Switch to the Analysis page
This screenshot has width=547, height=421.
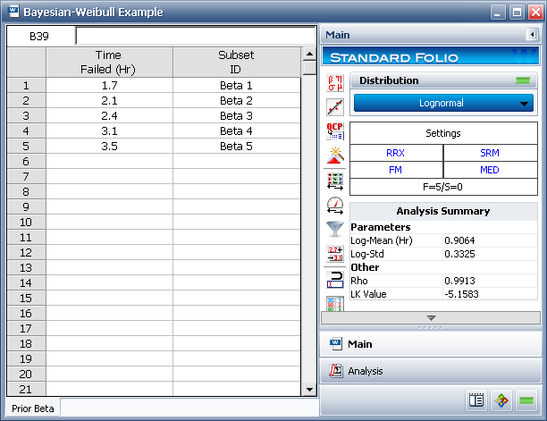pyautogui.click(x=366, y=371)
